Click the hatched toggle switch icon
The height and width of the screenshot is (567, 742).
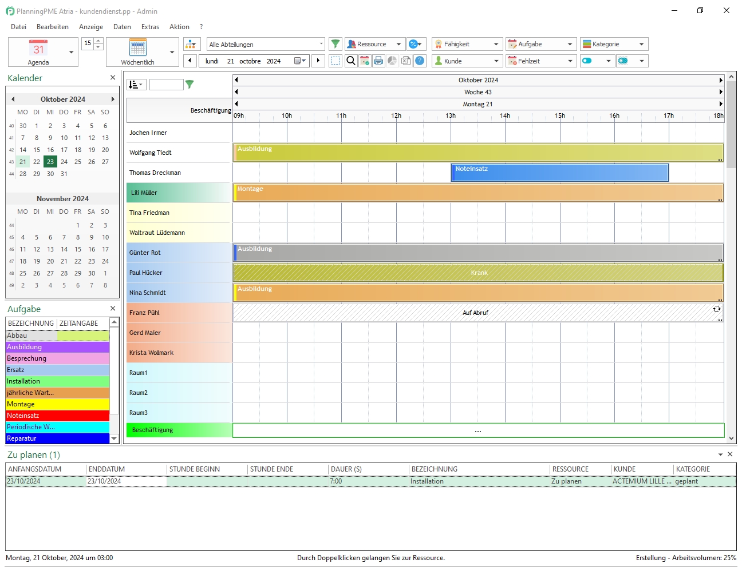(623, 61)
